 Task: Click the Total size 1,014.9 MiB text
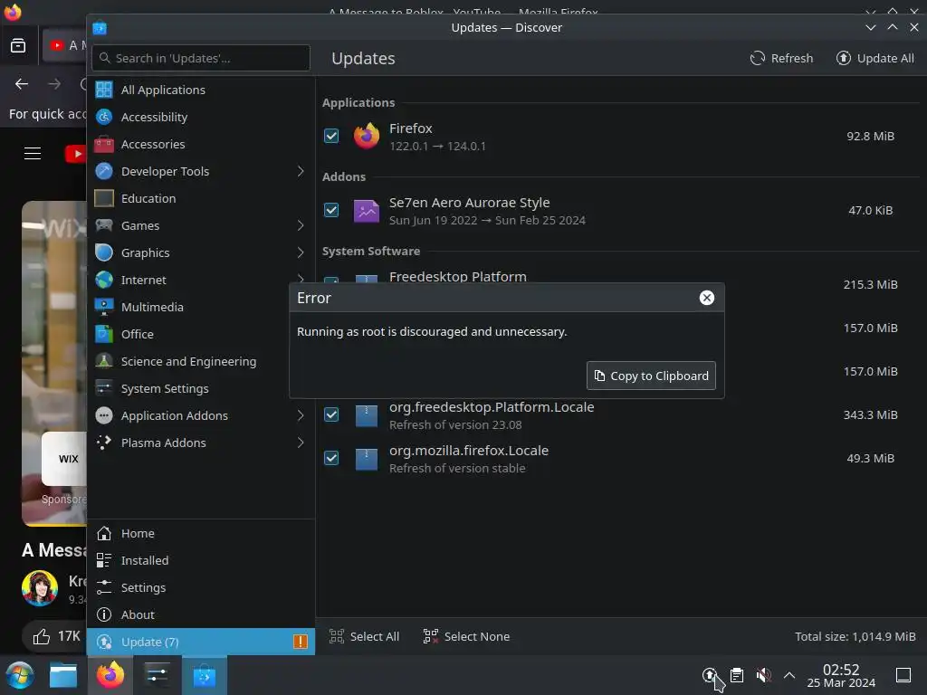[855, 636]
